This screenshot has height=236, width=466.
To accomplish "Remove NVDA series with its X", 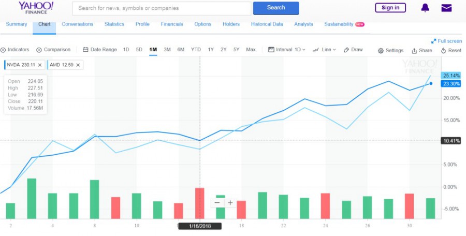I will (x=40, y=65).
